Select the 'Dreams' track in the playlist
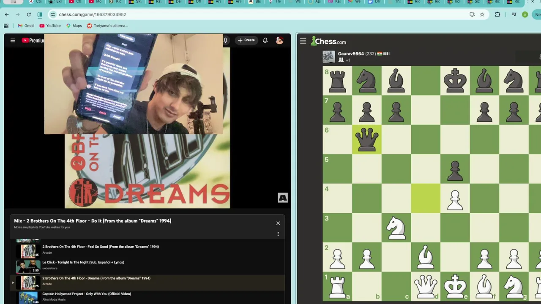Screen dimensions: 541x304 [x=148, y=282]
